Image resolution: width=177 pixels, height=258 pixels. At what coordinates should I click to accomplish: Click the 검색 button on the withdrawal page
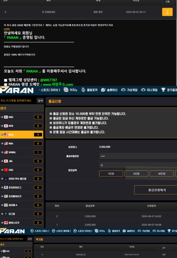coord(40,101)
